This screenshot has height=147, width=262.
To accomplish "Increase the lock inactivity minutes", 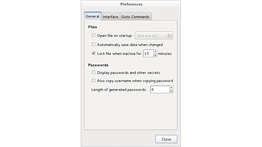I will [155, 52].
